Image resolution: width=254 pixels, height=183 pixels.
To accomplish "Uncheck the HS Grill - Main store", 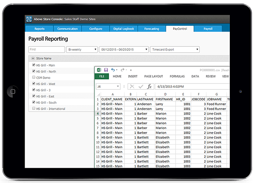I will coord(33,65).
